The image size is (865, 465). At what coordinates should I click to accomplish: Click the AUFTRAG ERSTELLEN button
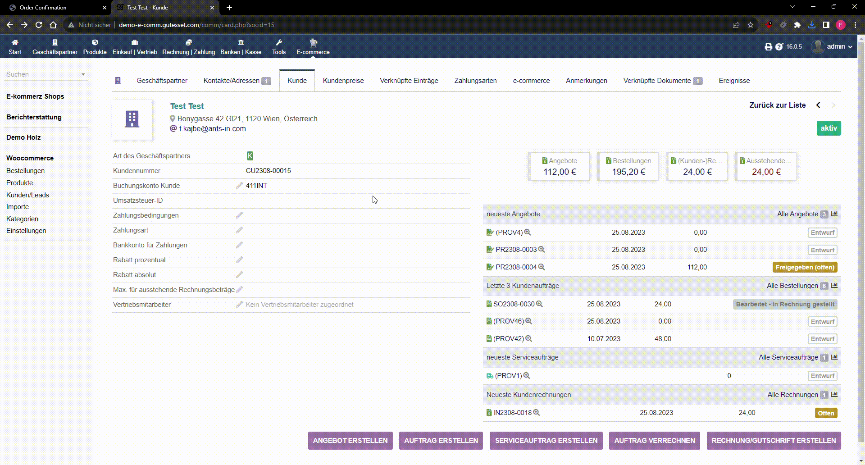pyautogui.click(x=441, y=441)
